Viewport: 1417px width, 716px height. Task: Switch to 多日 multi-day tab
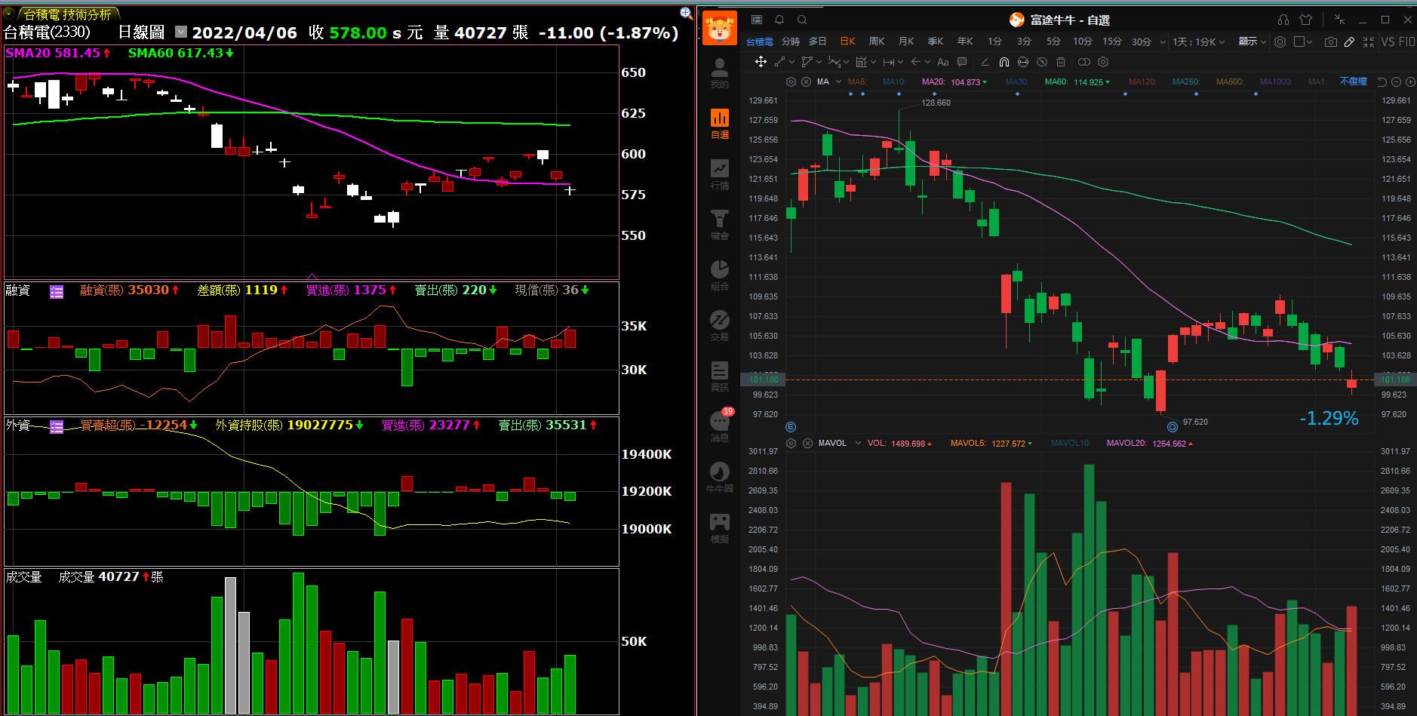818,41
